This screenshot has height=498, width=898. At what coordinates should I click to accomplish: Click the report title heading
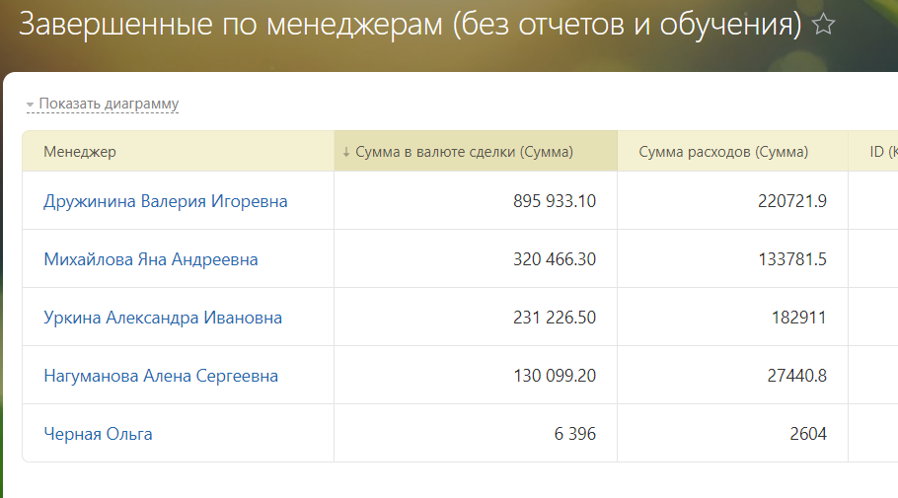coord(411,24)
